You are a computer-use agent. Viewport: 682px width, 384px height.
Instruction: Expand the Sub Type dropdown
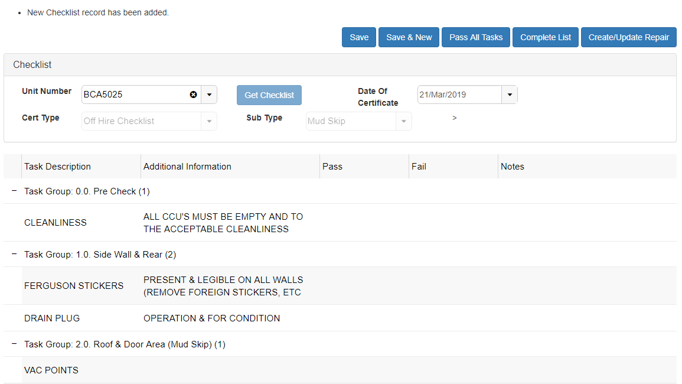pos(404,121)
